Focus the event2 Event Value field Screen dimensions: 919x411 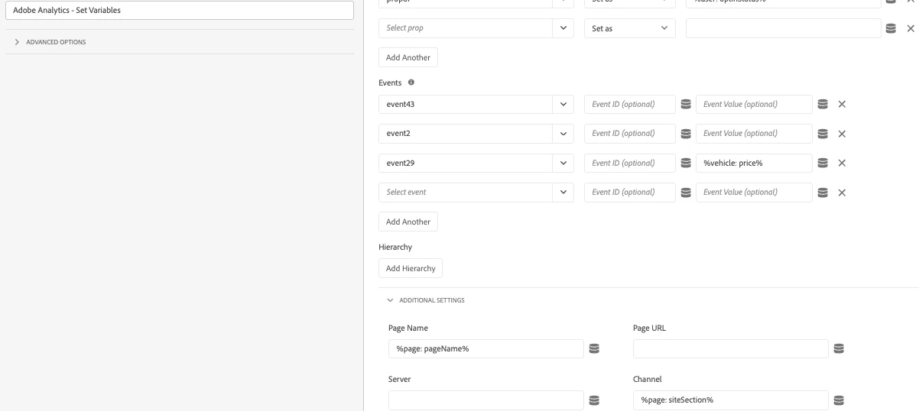pos(754,134)
